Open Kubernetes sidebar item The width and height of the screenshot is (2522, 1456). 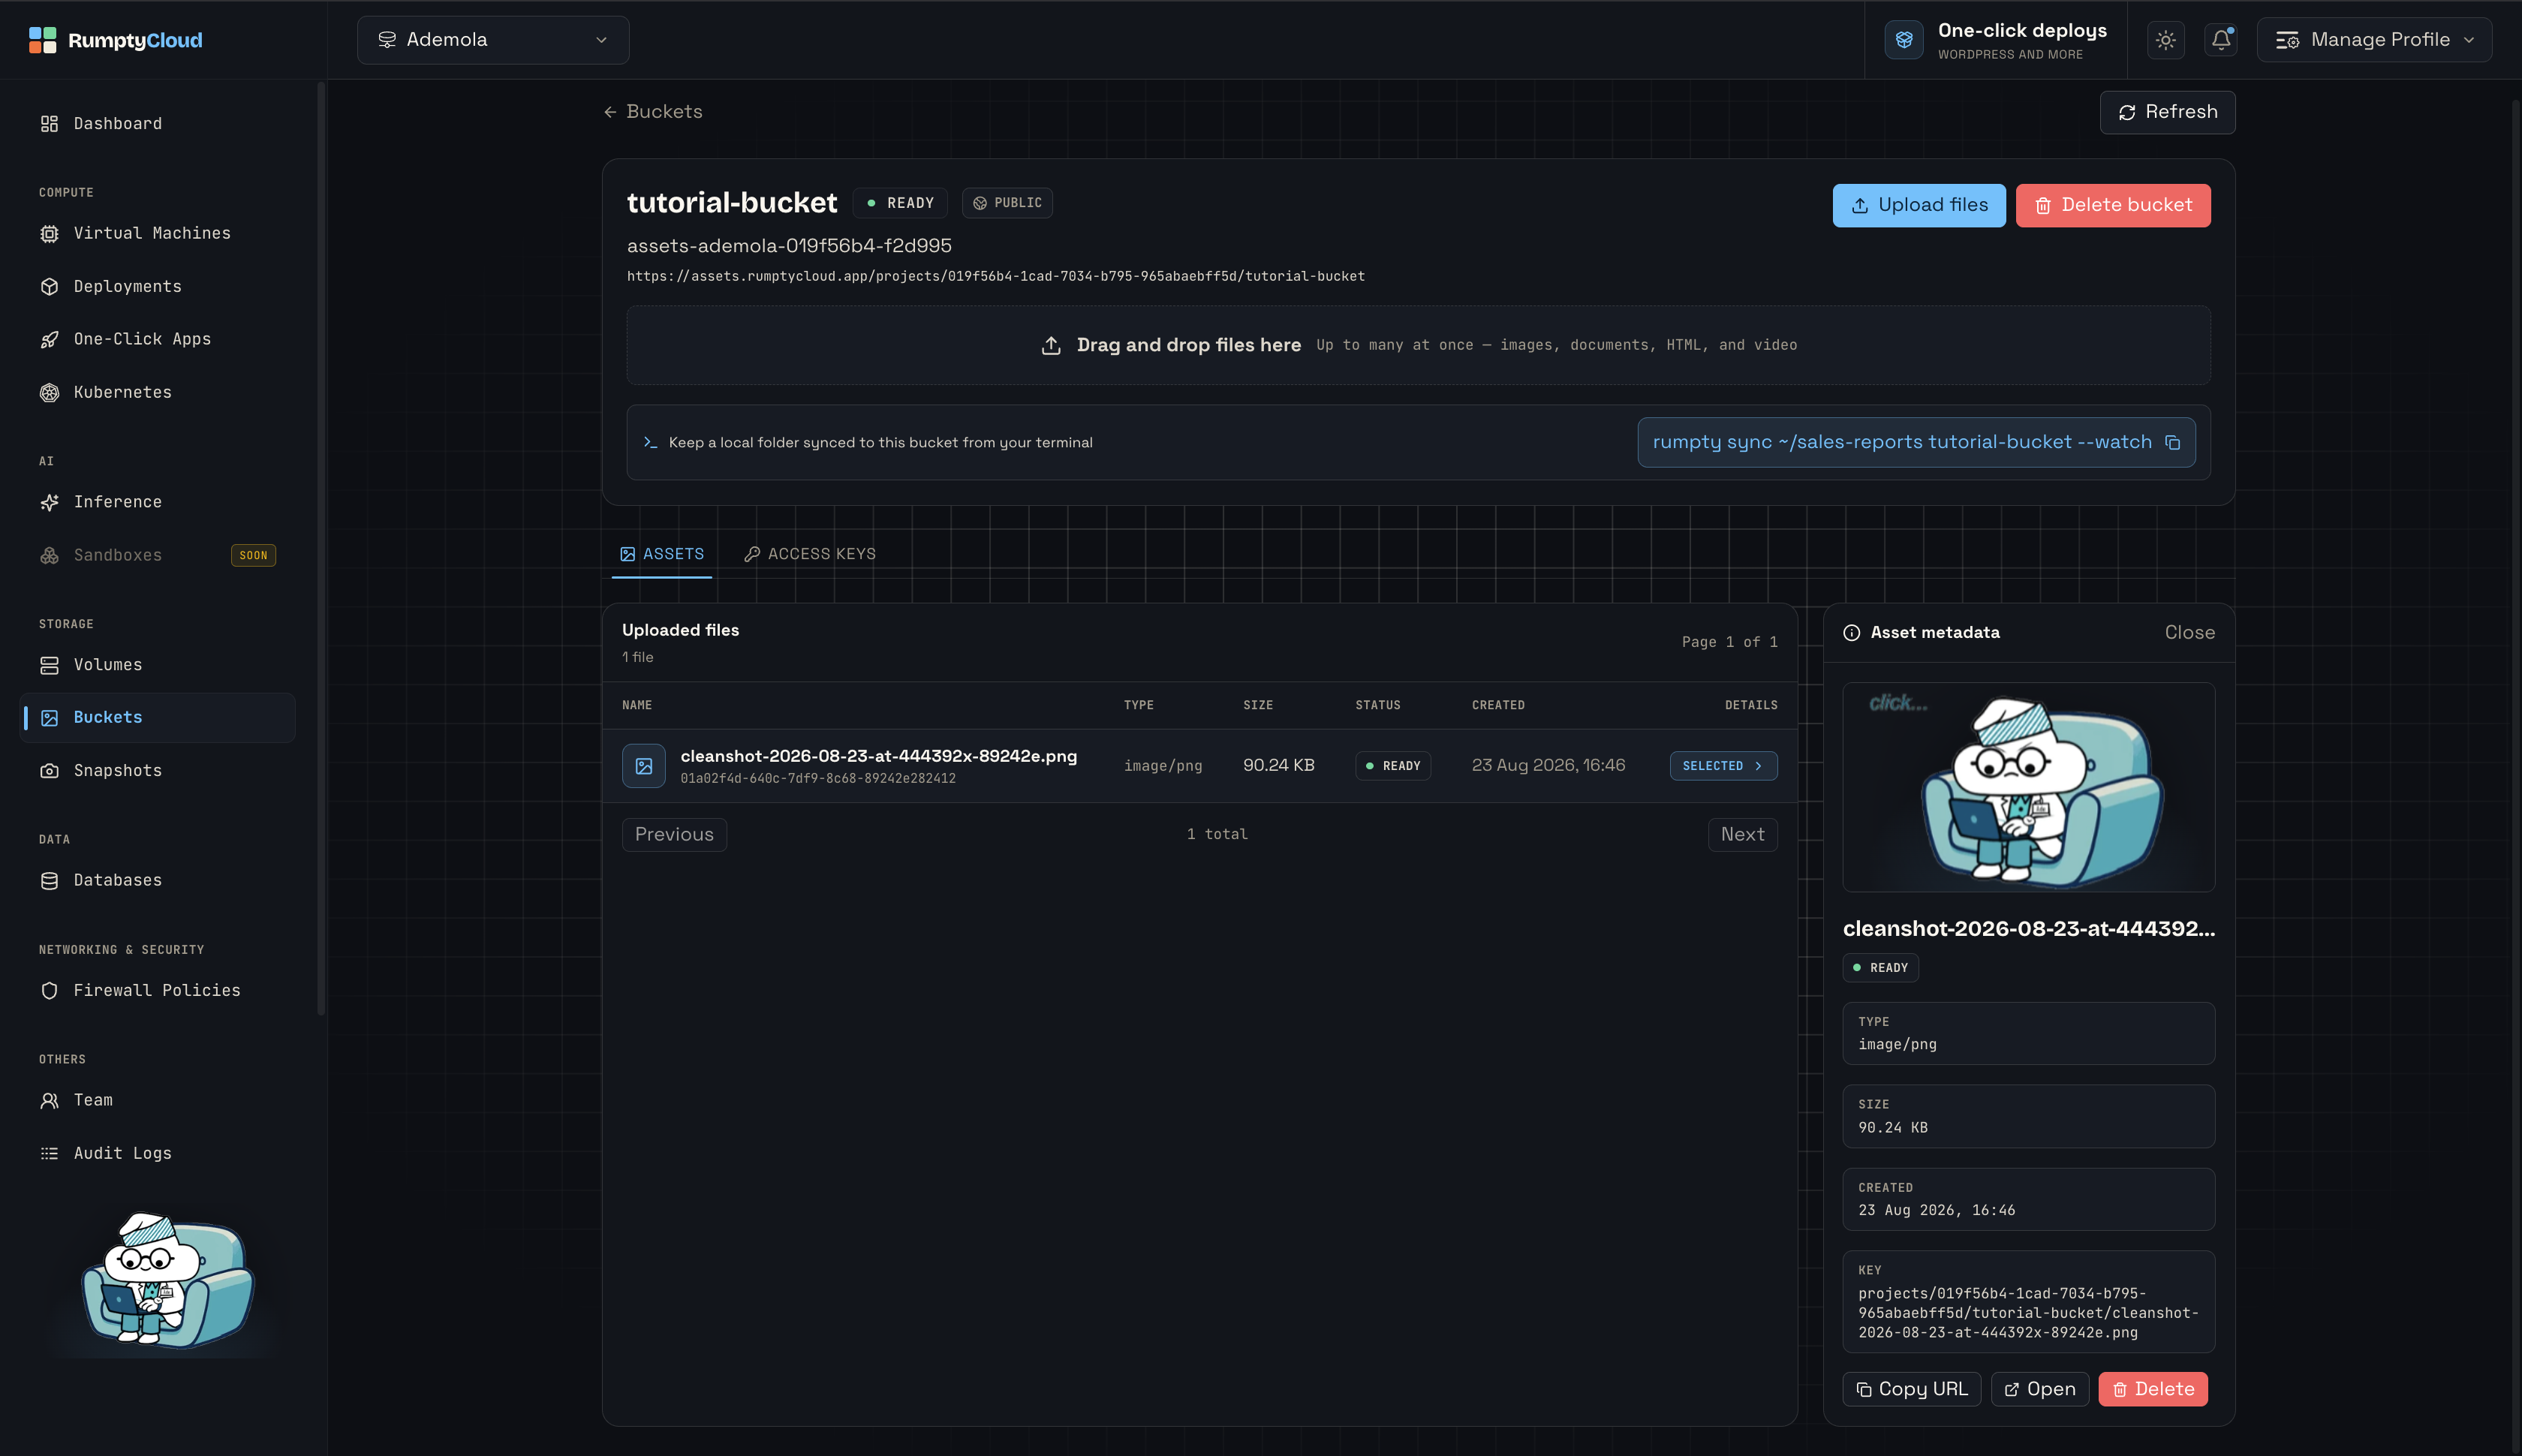[158, 392]
